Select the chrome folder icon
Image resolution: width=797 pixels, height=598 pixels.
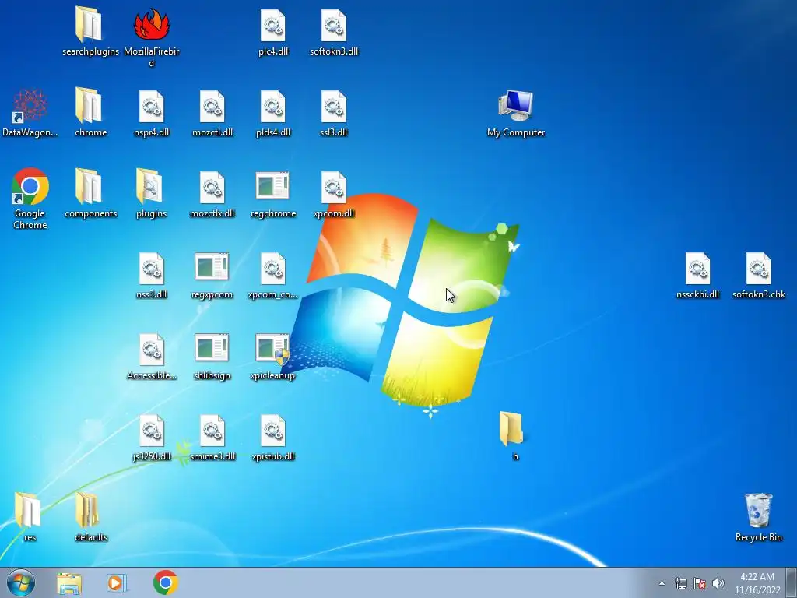(x=89, y=106)
